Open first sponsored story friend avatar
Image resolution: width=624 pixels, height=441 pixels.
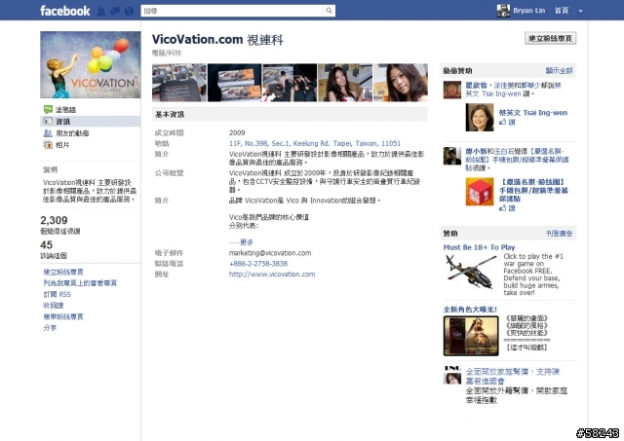coord(452,90)
